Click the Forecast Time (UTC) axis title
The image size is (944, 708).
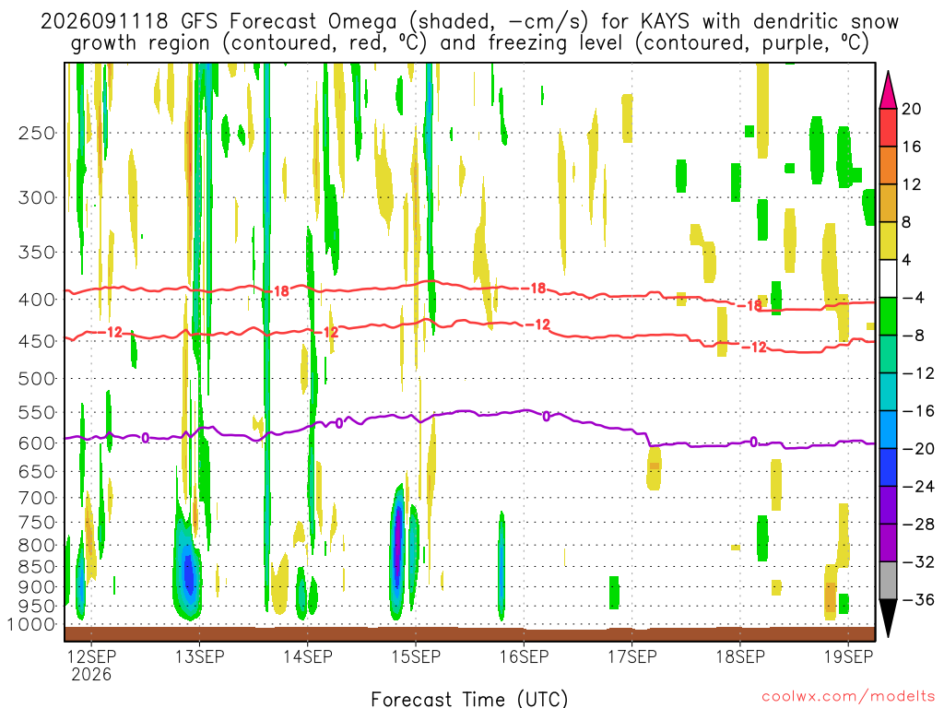click(469, 699)
